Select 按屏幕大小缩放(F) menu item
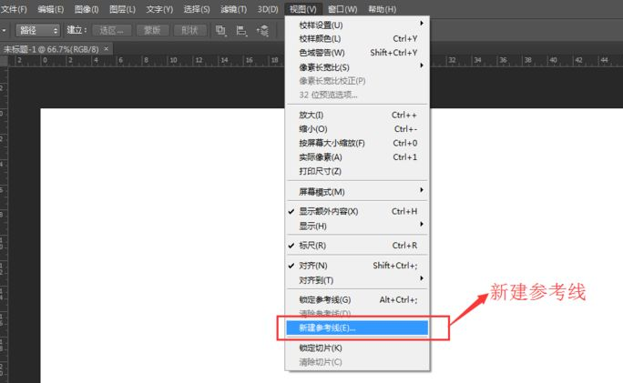The image size is (623, 383). [357, 143]
